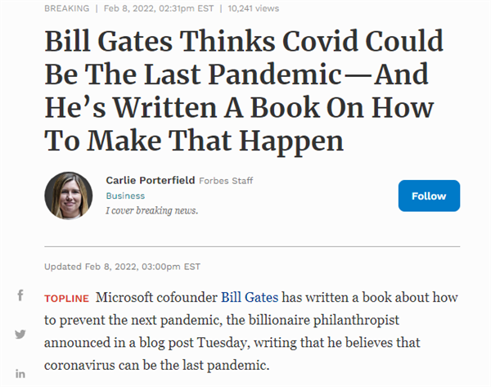Click the 'I cover breaking news' tagline
The height and width of the screenshot is (387, 491).
click(152, 210)
